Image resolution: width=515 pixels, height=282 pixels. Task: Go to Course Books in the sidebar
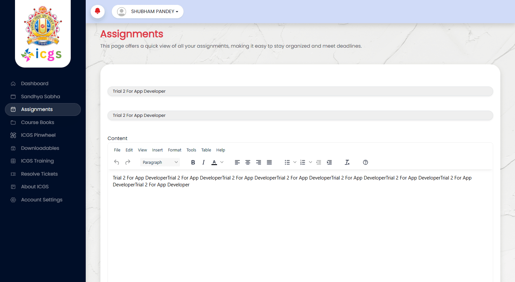(x=37, y=122)
